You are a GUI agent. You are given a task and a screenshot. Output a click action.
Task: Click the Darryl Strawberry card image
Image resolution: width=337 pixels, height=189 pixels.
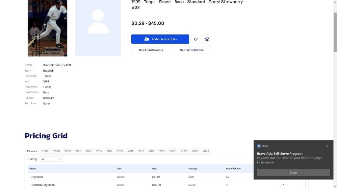(x=47, y=28)
